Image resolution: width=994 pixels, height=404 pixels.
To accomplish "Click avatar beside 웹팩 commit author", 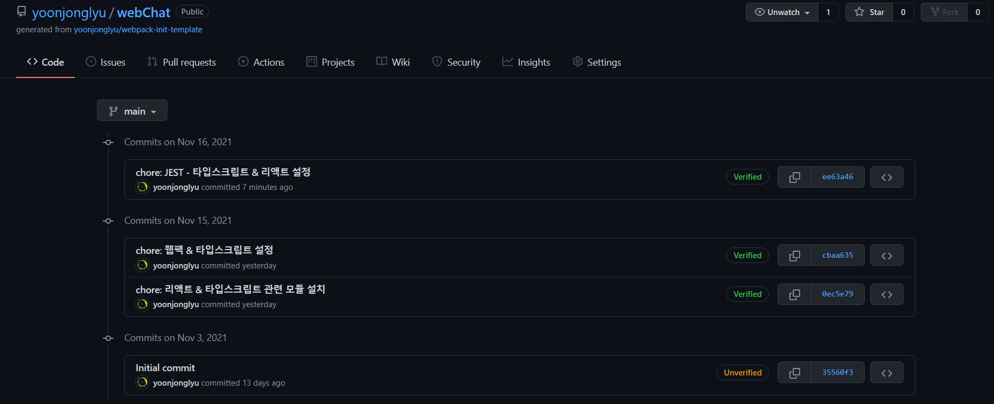I will click(x=142, y=266).
